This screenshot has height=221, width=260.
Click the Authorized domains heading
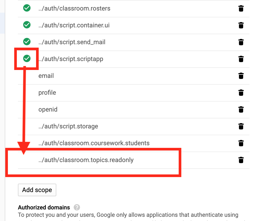click(x=44, y=208)
